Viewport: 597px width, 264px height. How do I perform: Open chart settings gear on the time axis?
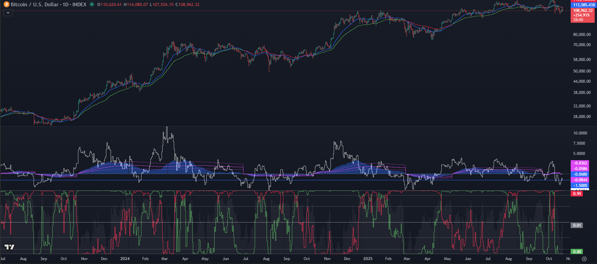584,259
